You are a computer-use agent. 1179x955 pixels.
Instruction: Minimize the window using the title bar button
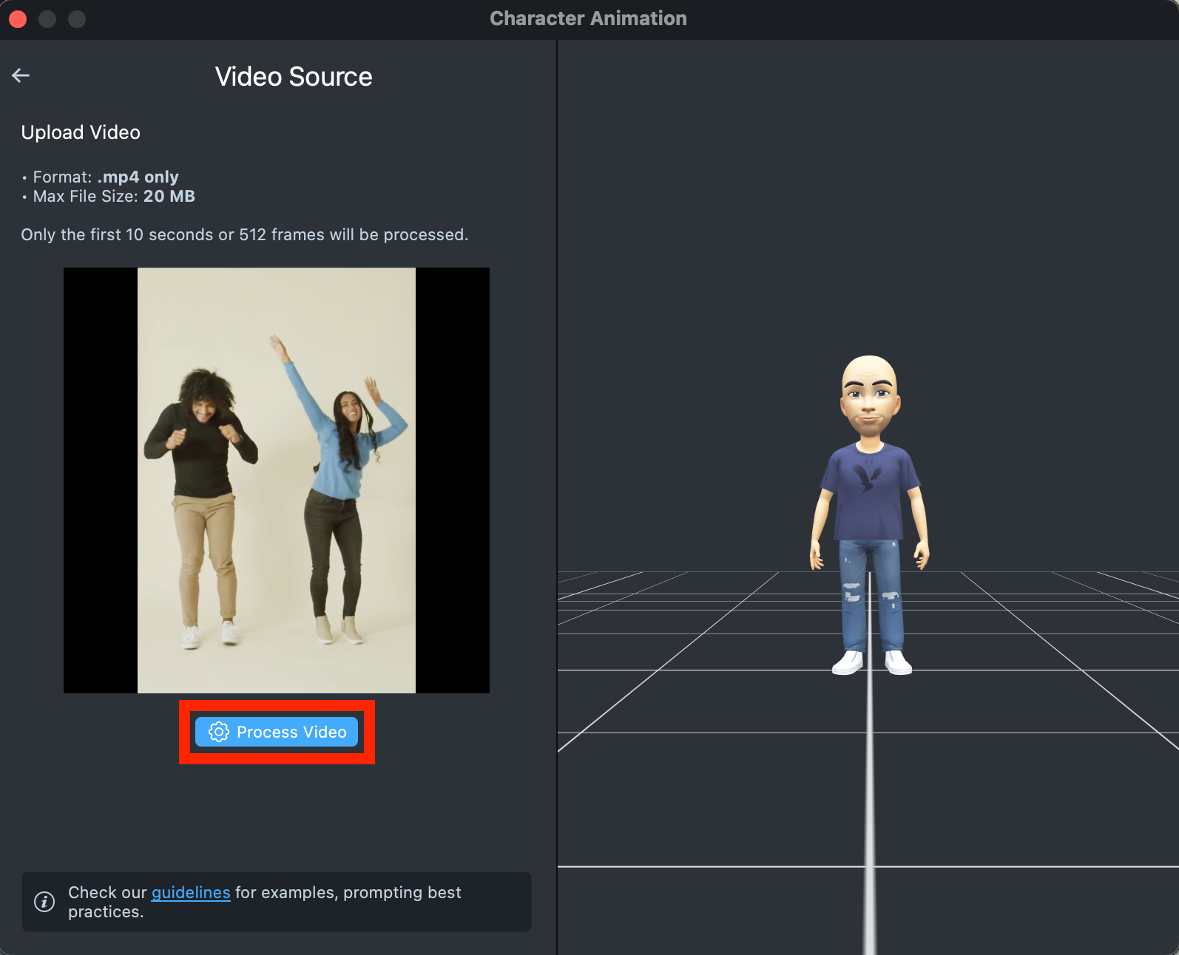pyautogui.click(x=47, y=18)
